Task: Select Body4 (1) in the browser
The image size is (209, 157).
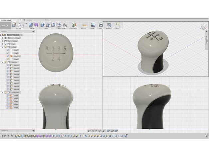Action: (x=17, y=56)
